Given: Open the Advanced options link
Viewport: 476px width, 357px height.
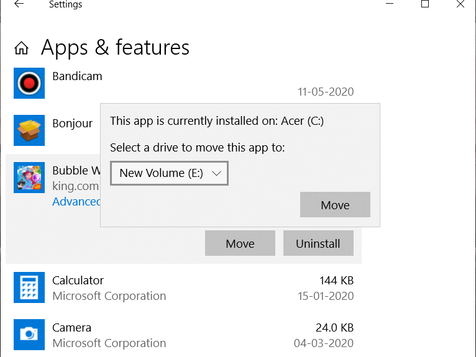Looking at the screenshot, I should (x=76, y=201).
